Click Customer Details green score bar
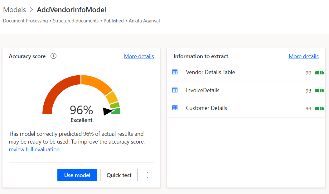 tap(319, 109)
